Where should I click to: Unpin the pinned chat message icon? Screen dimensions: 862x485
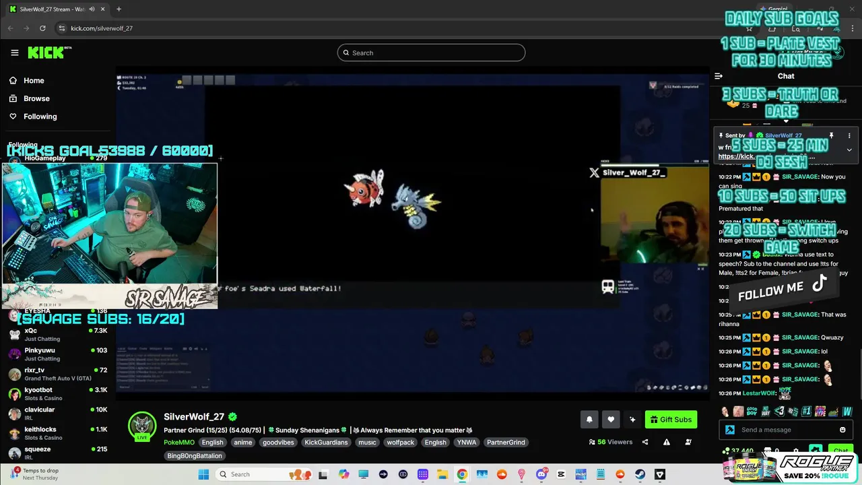(x=831, y=135)
